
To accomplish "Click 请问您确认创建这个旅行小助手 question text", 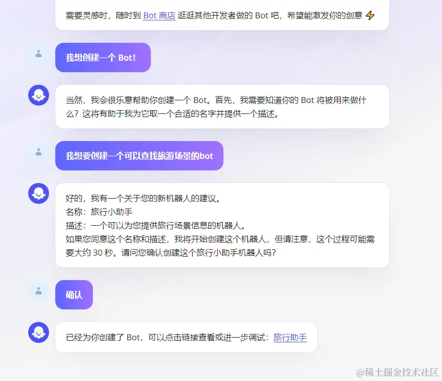I will pos(198,252).
